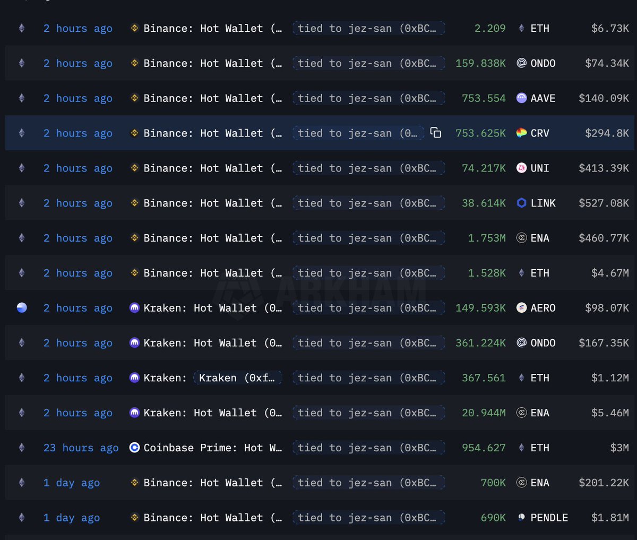Screen dimensions: 637x540
Task: Open 'tied to jez-san' in PENDLE row
Action: pos(369,518)
